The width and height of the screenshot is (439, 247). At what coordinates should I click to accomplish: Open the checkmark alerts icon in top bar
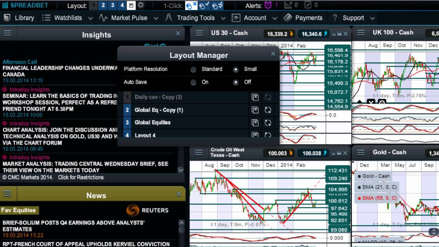click(x=308, y=5)
